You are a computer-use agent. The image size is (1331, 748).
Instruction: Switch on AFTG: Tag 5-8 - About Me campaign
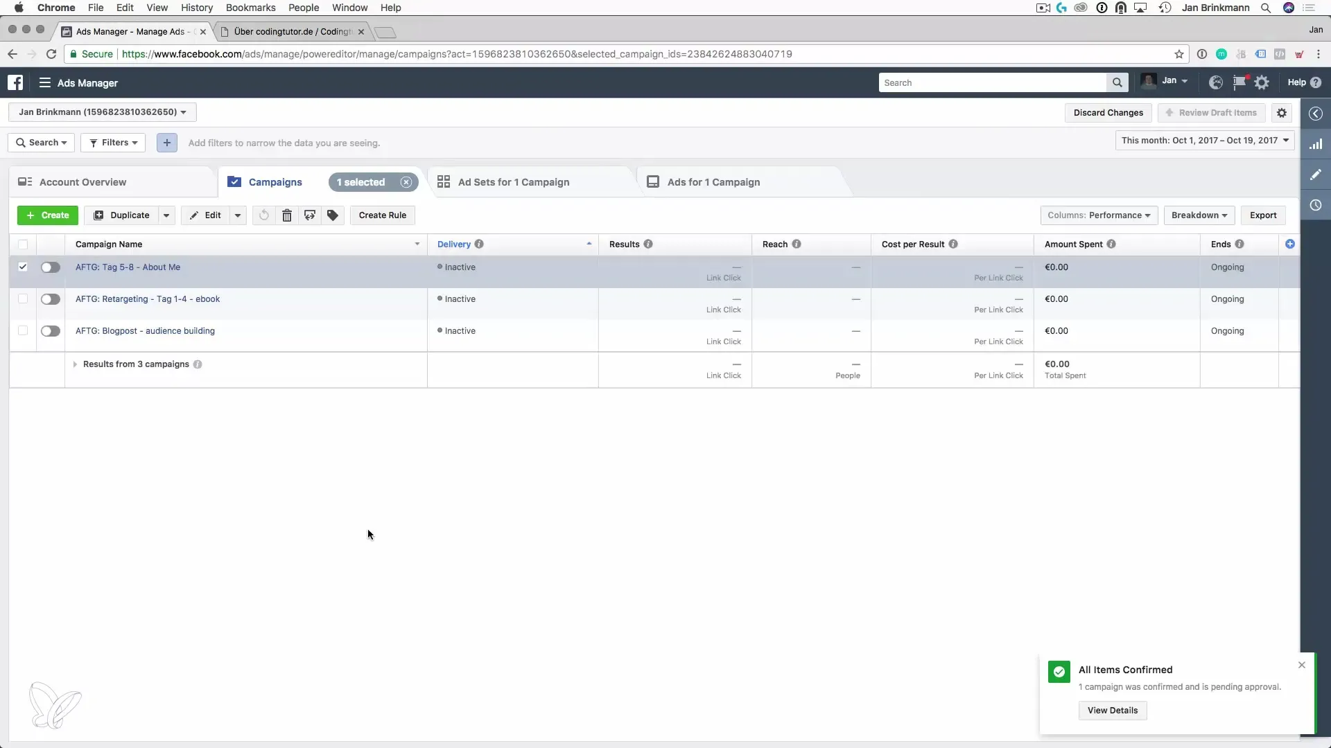pos(51,267)
